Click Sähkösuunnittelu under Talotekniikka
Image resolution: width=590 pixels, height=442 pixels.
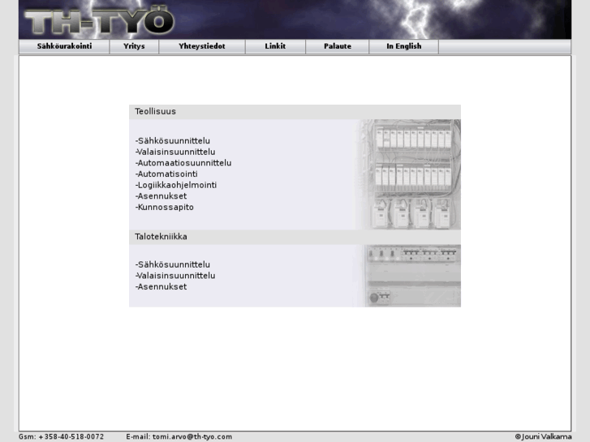pyautogui.click(x=173, y=264)
